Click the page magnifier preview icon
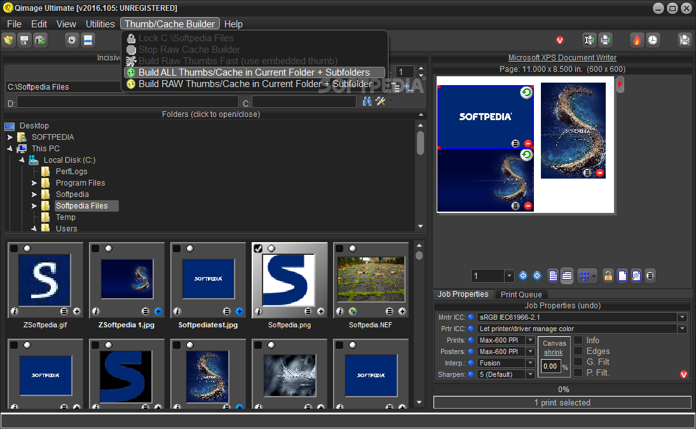This screenshot has height=429, width=696. click(636, 276)
